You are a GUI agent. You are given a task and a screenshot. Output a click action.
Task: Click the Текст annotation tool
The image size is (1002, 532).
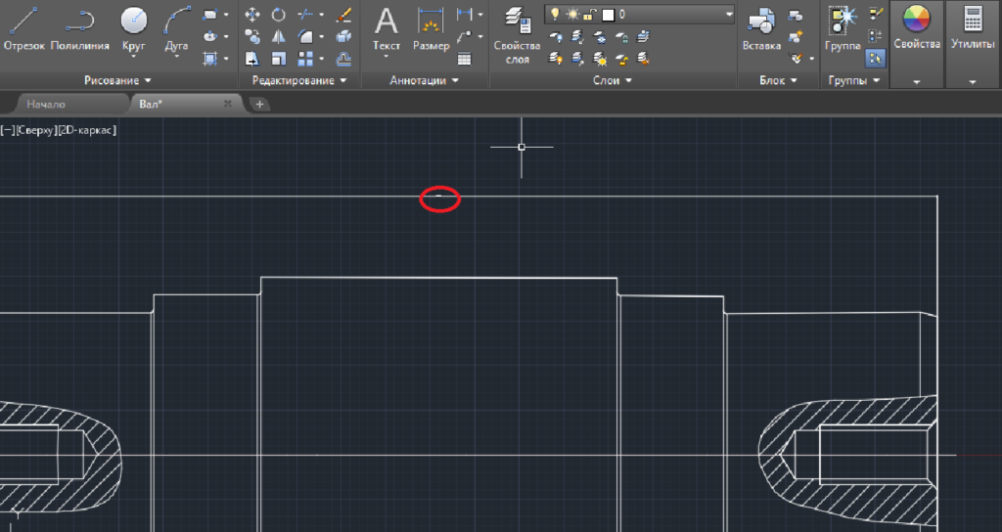pos(387,23)
